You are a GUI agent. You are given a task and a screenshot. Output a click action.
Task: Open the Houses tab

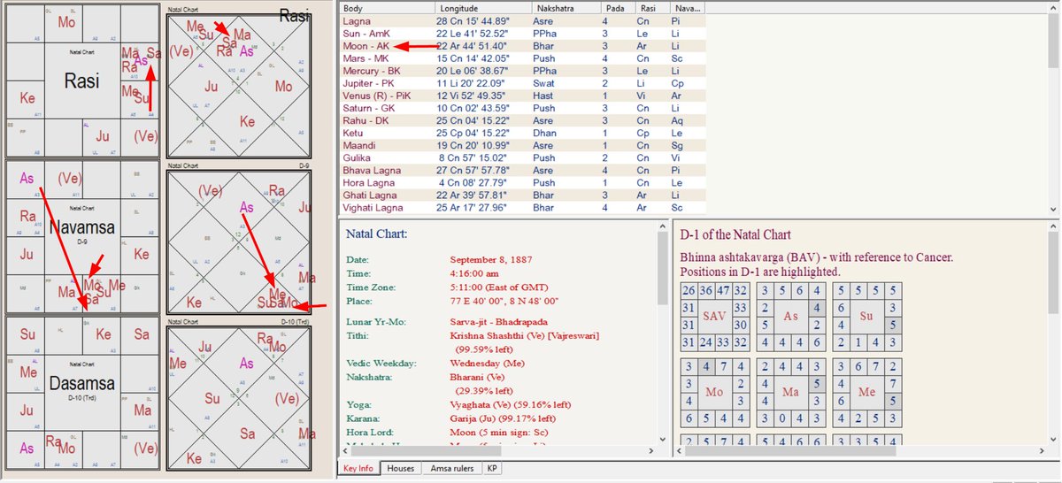[x=401, y=468]
